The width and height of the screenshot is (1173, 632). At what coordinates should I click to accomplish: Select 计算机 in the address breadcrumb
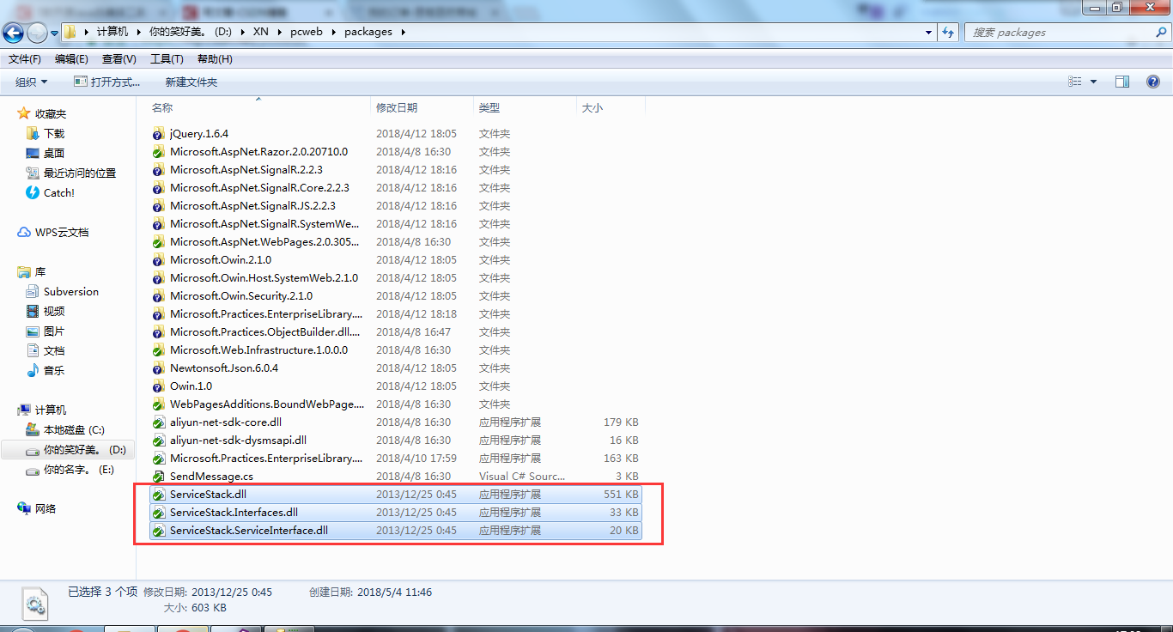tap(112, 32)
